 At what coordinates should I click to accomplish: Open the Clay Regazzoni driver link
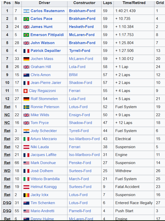click(x=42, y=91)
